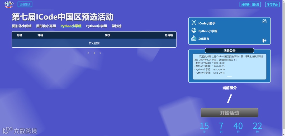285x136 pixels.
Task: Click the Python小学组 group icon
Action: tap(194, 31)
